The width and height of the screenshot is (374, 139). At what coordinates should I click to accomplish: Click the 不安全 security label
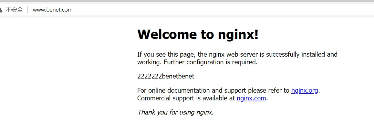[14, 10]
